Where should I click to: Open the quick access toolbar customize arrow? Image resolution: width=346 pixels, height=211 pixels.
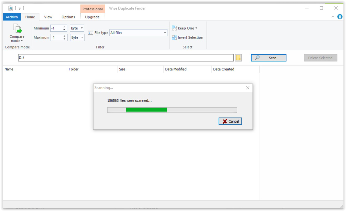pyautogui.click(x=20, y=8)
